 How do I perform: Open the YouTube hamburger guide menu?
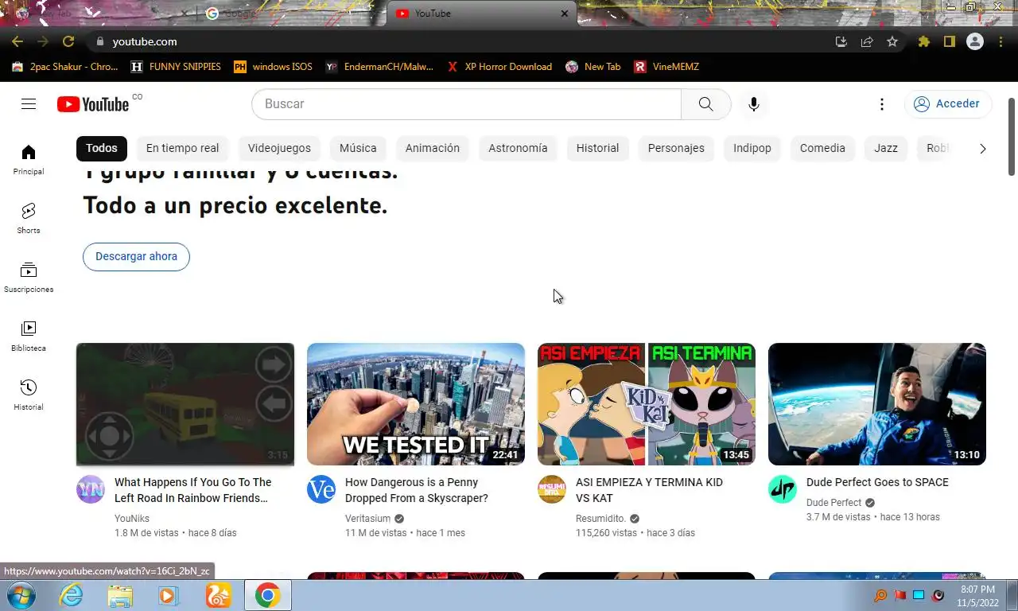pos(29,104)
